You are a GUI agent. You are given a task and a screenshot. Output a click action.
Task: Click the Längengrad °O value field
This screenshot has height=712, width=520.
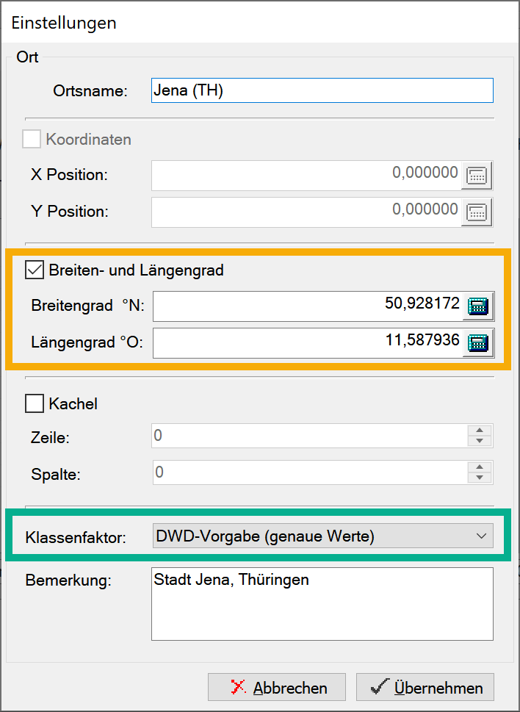[x=307, y=343]
